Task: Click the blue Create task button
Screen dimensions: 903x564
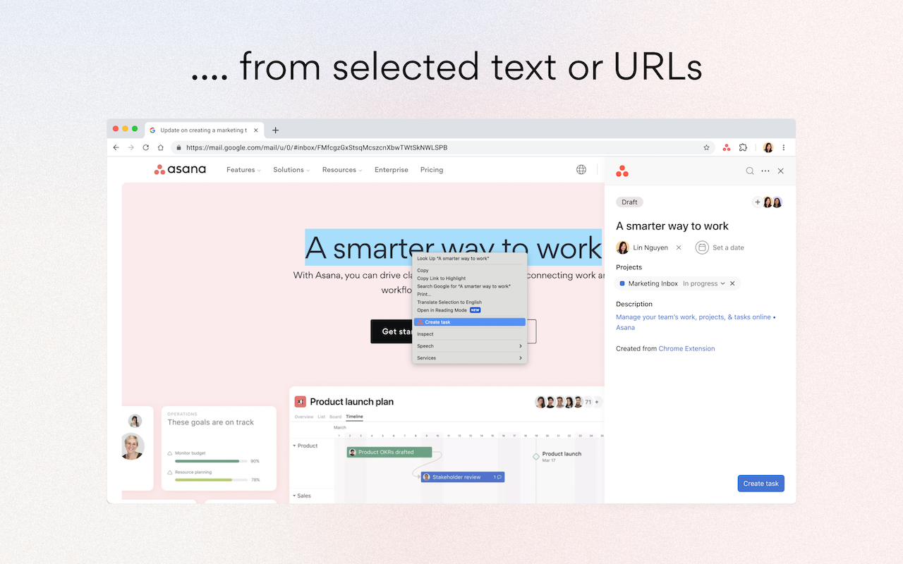Action: [761, 484]
